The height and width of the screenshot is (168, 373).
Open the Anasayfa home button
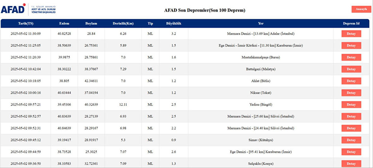[361, 9]
